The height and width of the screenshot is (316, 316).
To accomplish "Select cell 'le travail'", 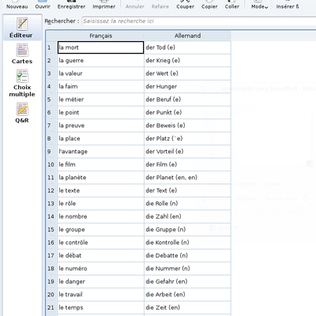I will pyautogui.click(x=100, y=295).
